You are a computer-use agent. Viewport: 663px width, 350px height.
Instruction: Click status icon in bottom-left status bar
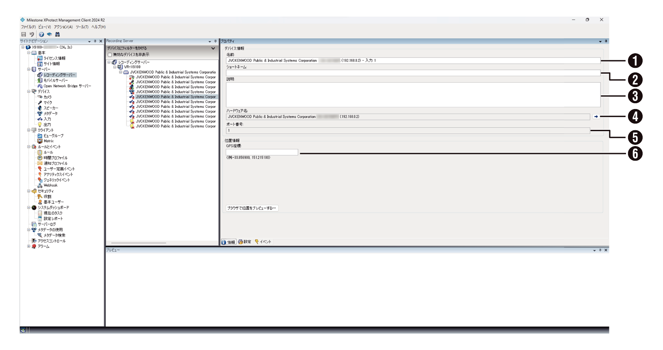[x=23, y=330]
